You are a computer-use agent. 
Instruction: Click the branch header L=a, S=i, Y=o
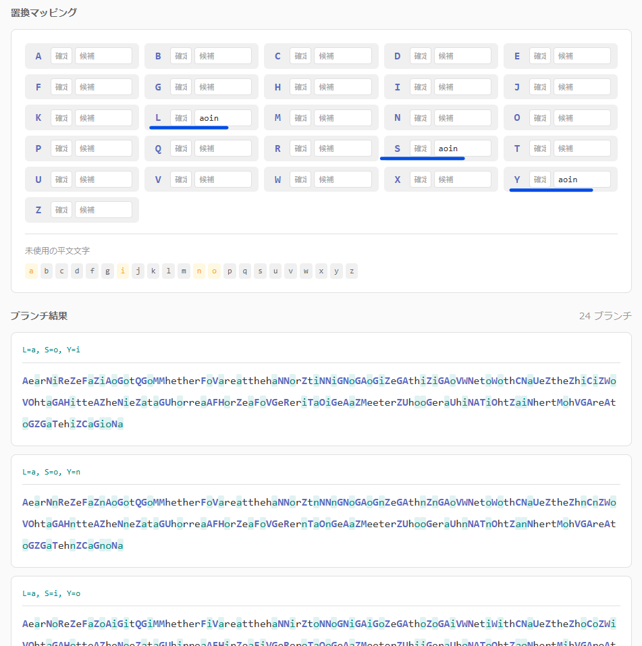(51, 593)
